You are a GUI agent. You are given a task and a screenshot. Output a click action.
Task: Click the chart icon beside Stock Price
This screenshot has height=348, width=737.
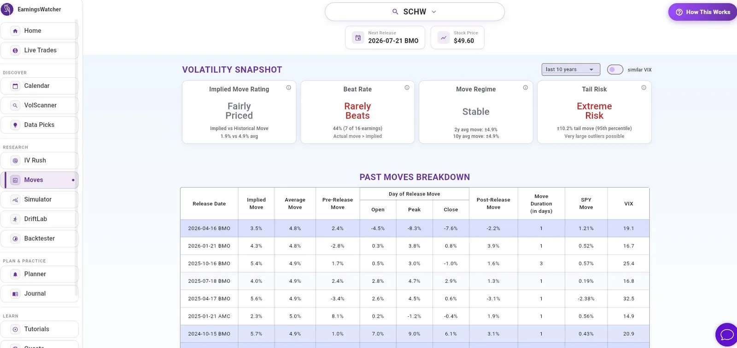[x=444, y=38]
